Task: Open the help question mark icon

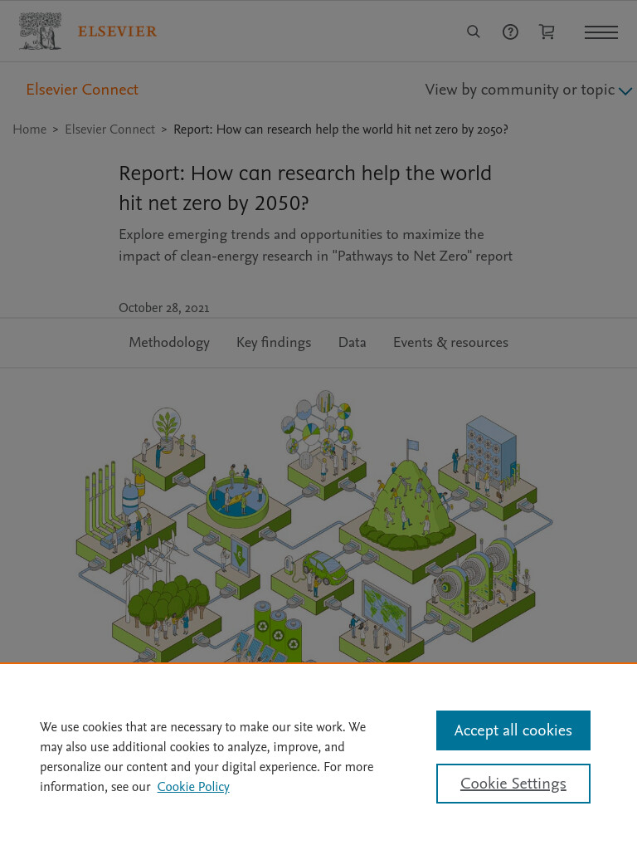Action: pyautogui.click(x=510, y=32)
